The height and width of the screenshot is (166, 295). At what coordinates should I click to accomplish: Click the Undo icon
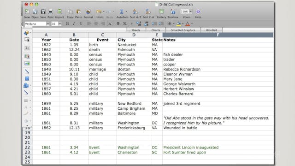[x=99, y=12]
